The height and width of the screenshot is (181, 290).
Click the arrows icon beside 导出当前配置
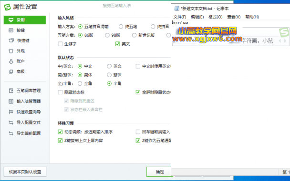point(11,133)
